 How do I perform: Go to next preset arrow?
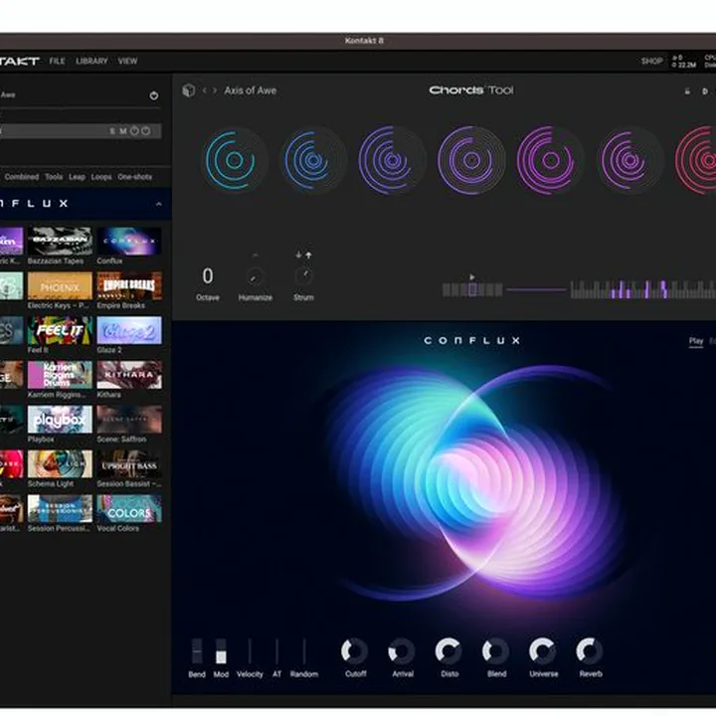click(x=215, y=90)
